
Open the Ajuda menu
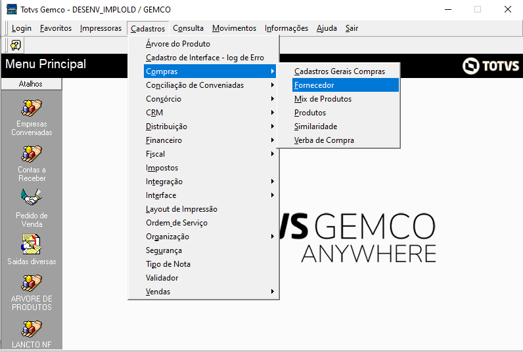tap(327, 28)
